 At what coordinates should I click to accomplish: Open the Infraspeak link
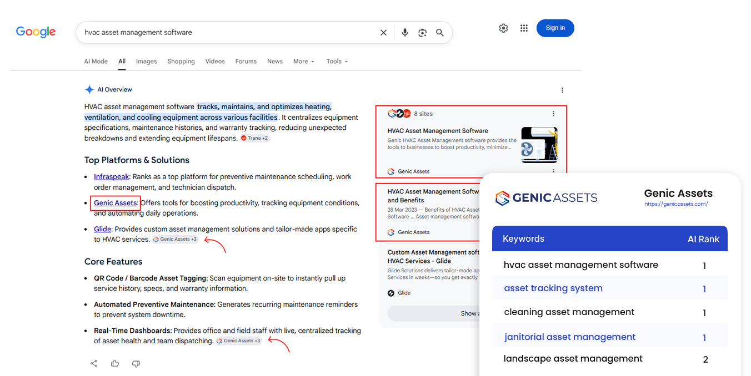point(111,176)
